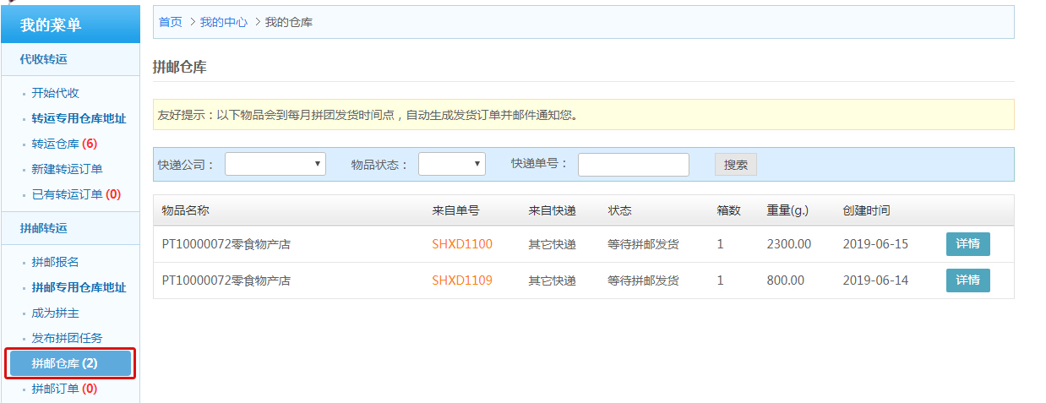Viewport: 1046px width, 403px height.
Task: Select 新建转运订单 menu item
Action: click(67, 169)
